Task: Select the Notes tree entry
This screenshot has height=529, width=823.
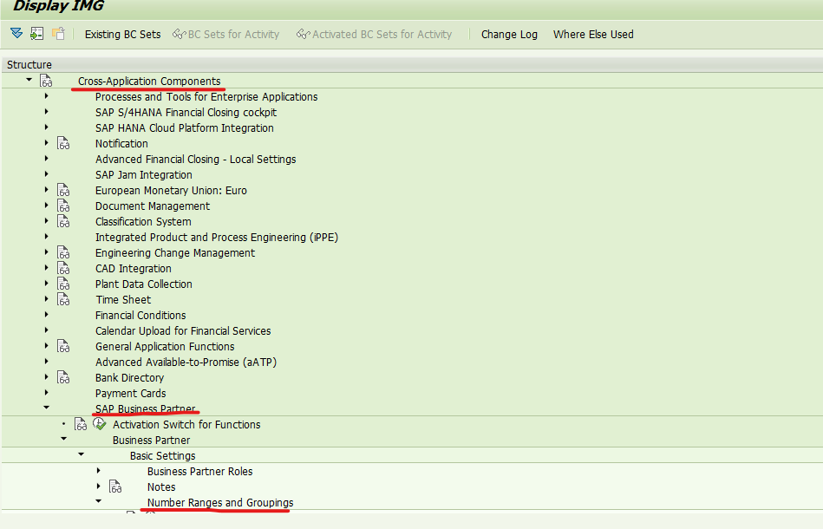Action: point(161,487)
